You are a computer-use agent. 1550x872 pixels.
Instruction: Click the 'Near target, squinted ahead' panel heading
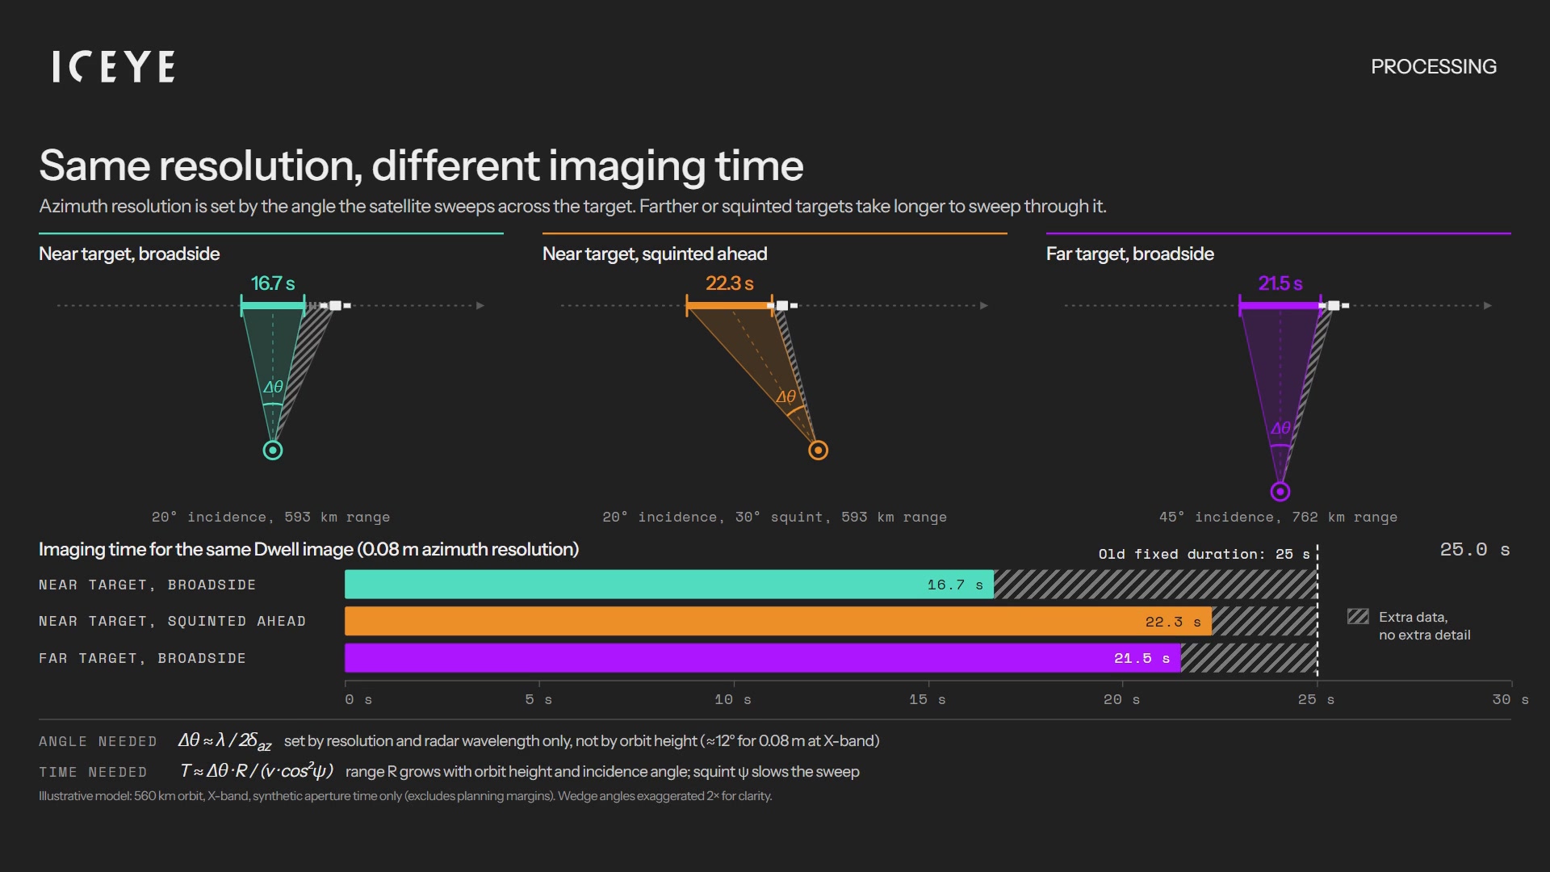(655, 254)
